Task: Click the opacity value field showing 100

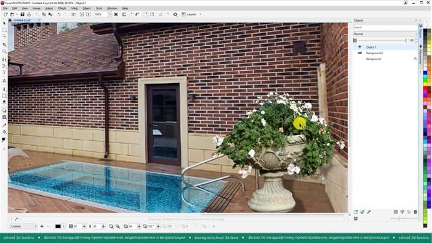Action: (x=412, y=40)
